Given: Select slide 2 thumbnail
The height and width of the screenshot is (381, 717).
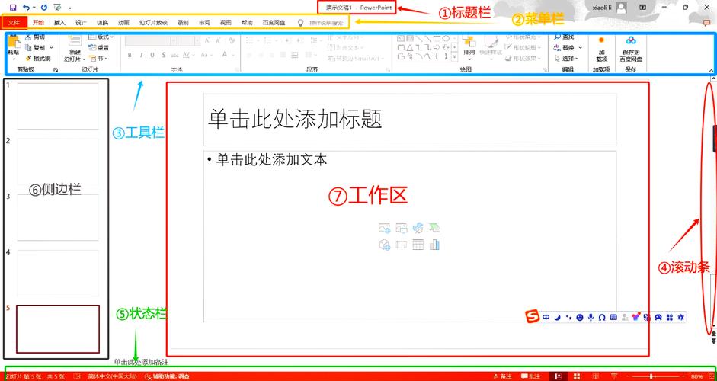Looking at the screenshot, I should (x=58, y=162).
